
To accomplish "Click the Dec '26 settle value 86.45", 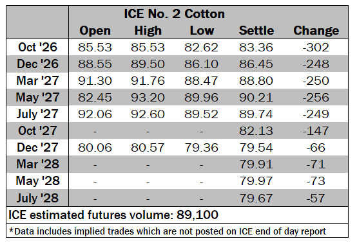I will pyautogui.click(x=256, y=64).
